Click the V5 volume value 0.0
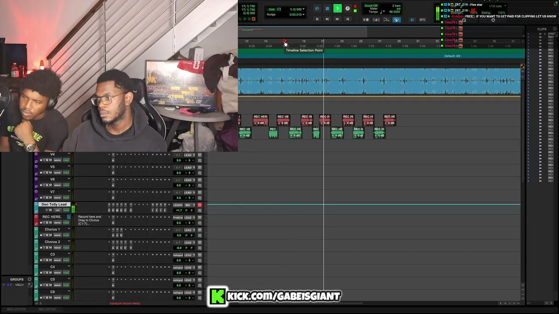This screenshot has height=314, width=559. pyautogui.click(x=179, y=173)
